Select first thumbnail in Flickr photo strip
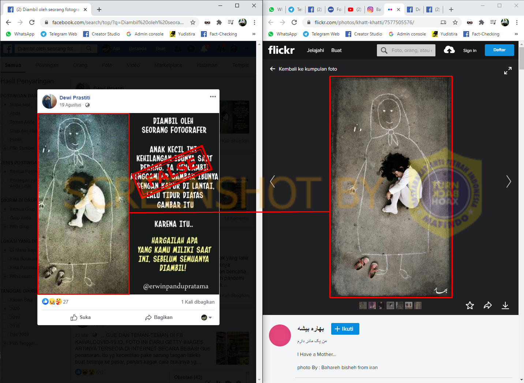This screenshot has height=383, width=524. (363, 305)
